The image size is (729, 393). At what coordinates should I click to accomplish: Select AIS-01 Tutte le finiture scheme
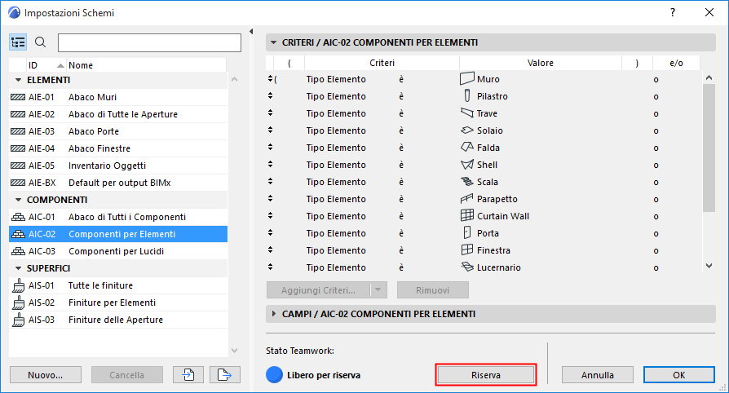click(100, 285)
